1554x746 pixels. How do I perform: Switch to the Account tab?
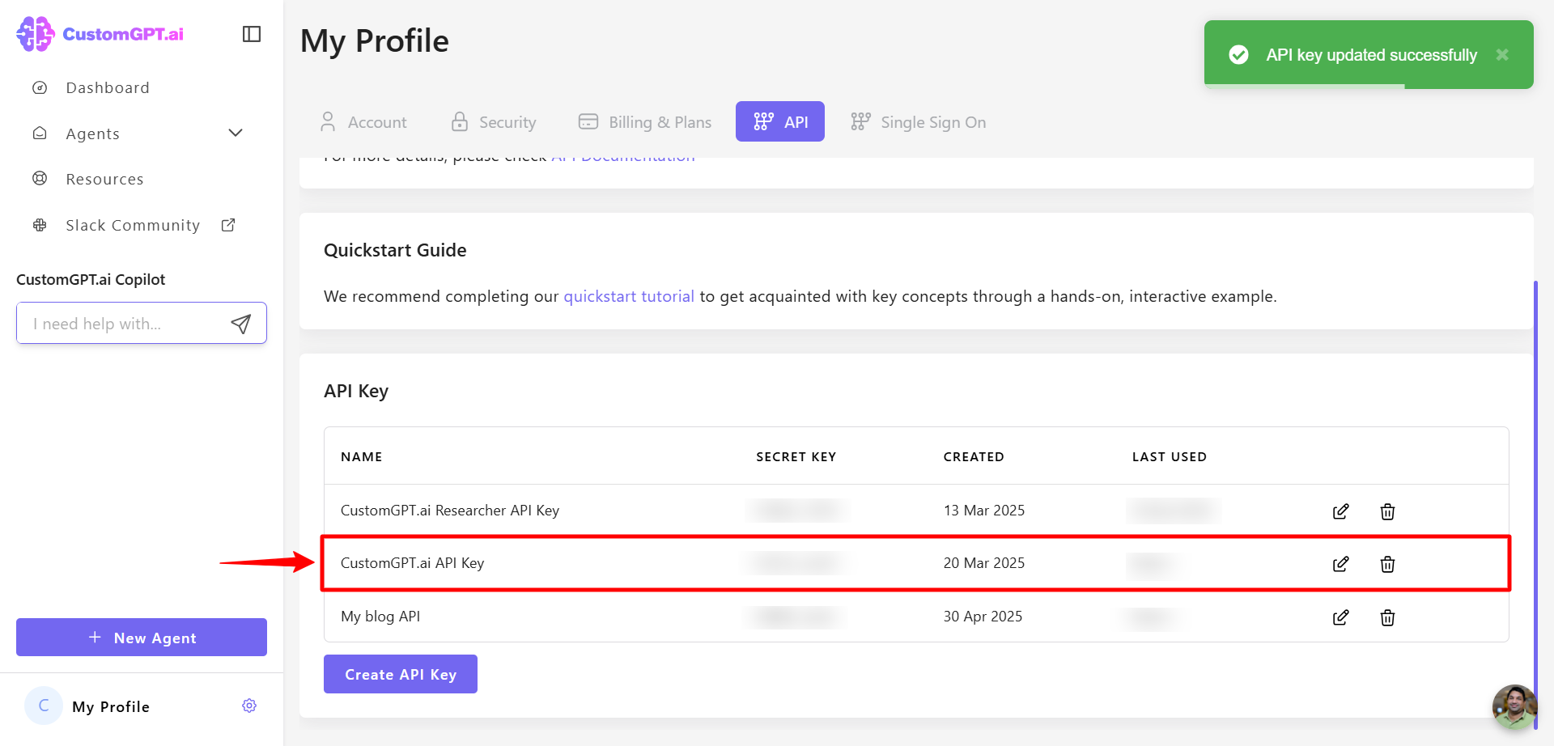(363, 122)
